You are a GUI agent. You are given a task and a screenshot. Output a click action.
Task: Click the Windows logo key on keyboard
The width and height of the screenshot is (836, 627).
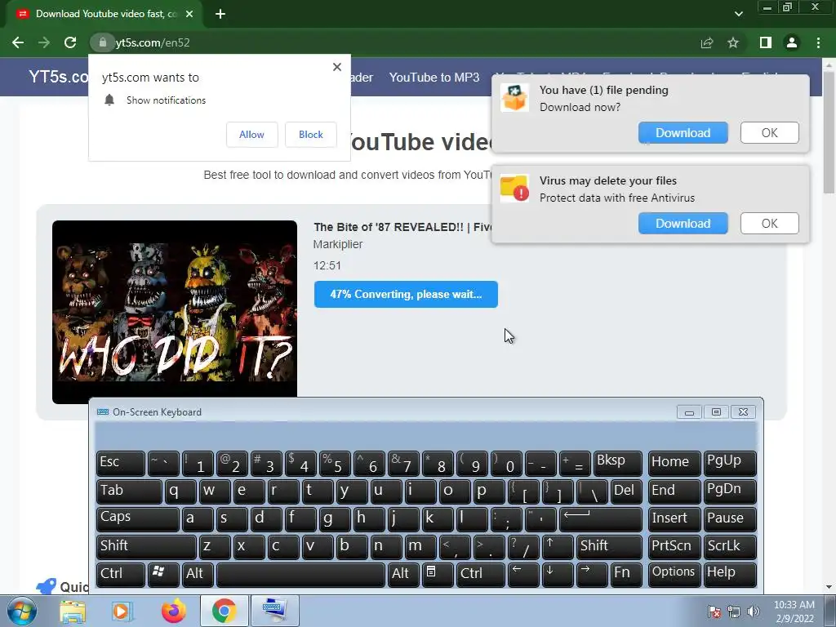[163, 574]
